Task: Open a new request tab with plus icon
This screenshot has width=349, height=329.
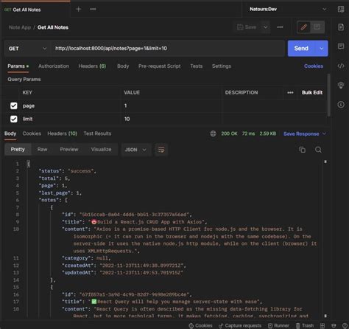Action: pos(79,10)
